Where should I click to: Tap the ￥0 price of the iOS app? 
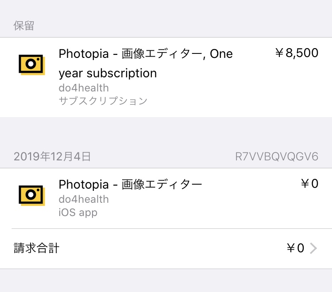[309, 184]
